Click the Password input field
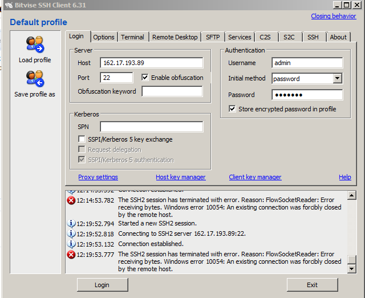 (x=307, y=95)
